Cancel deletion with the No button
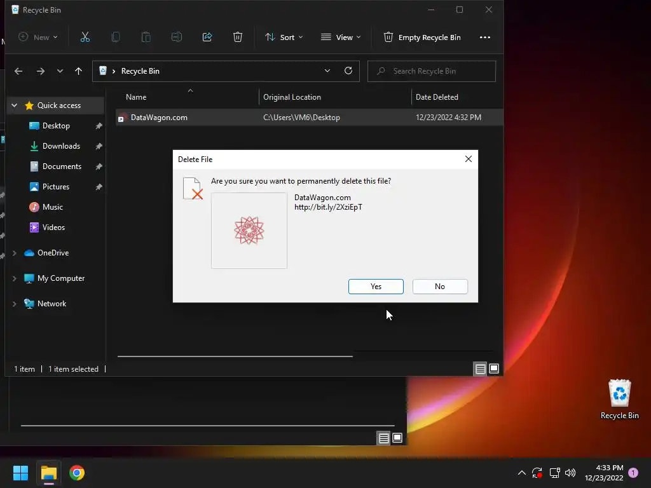 coord(440,287)
